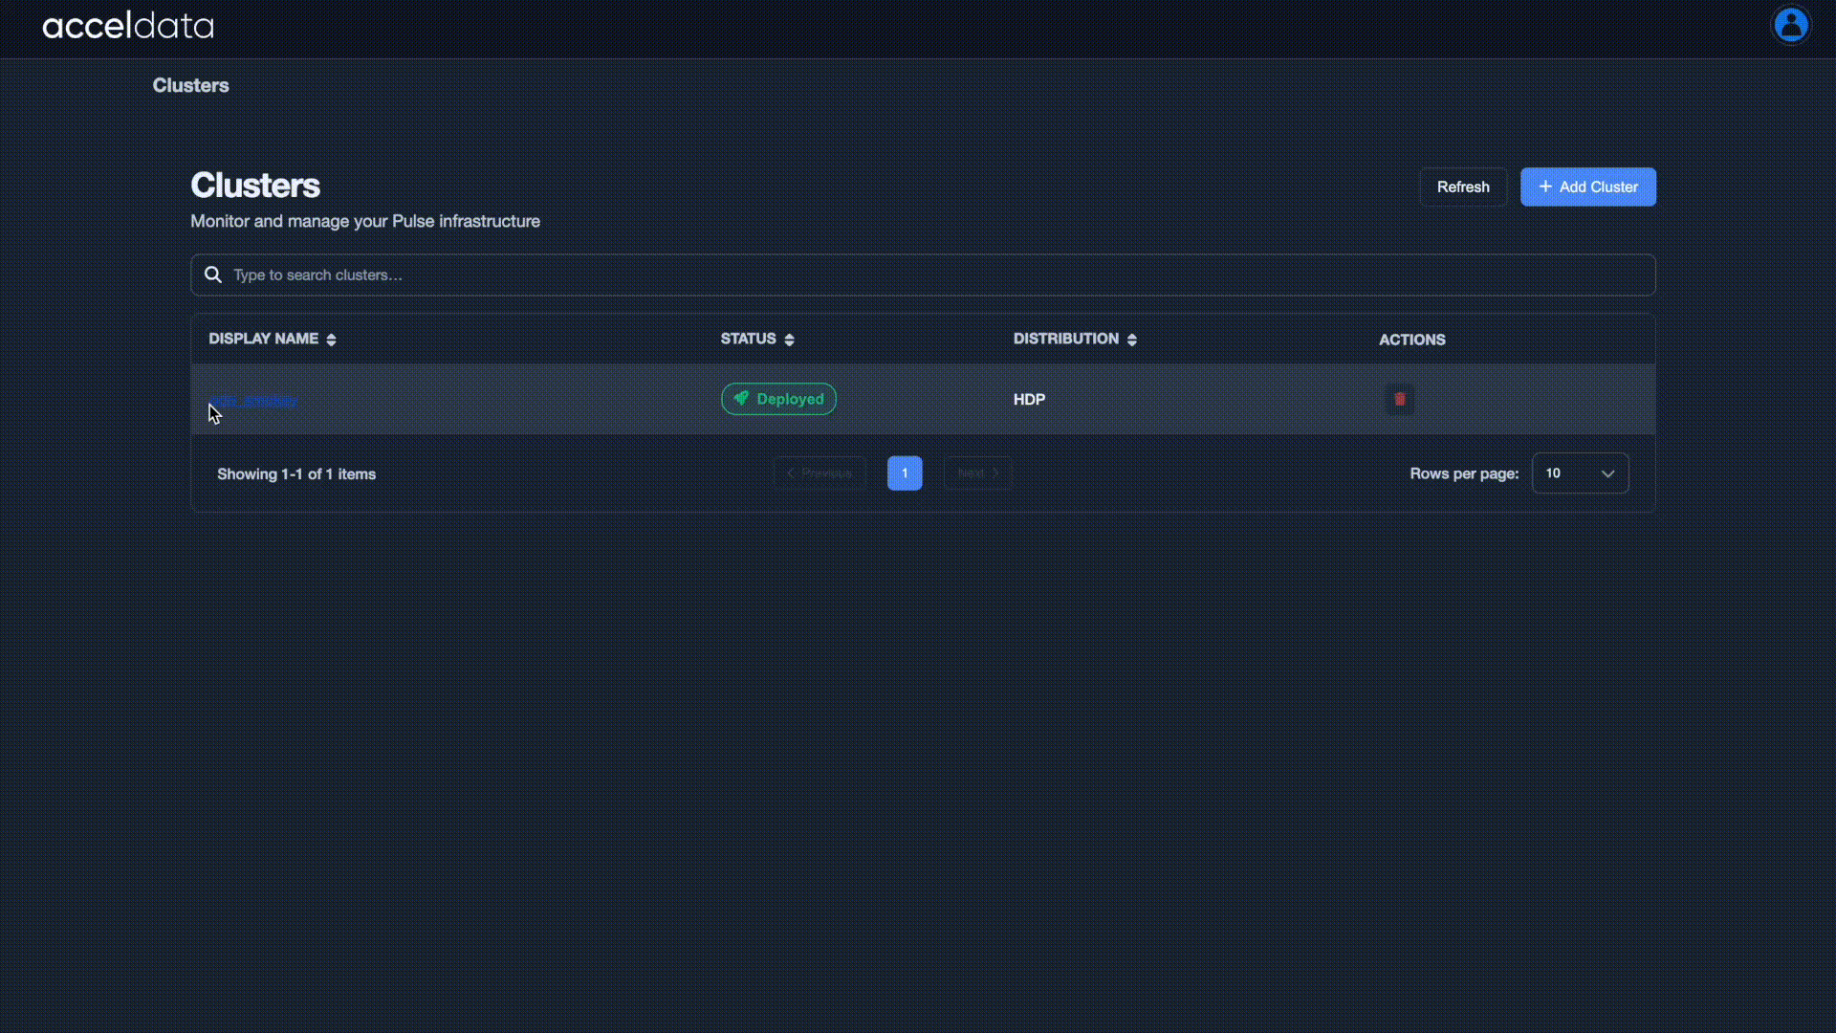Sort by Status arrows icon

pyautogui.click(x=789, y=340)
